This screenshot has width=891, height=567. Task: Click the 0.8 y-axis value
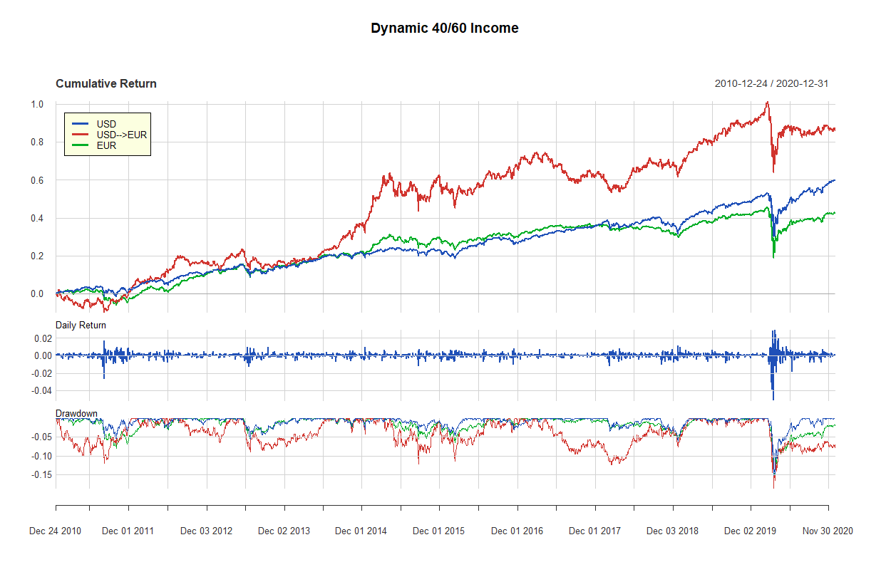tap(37, 142)
